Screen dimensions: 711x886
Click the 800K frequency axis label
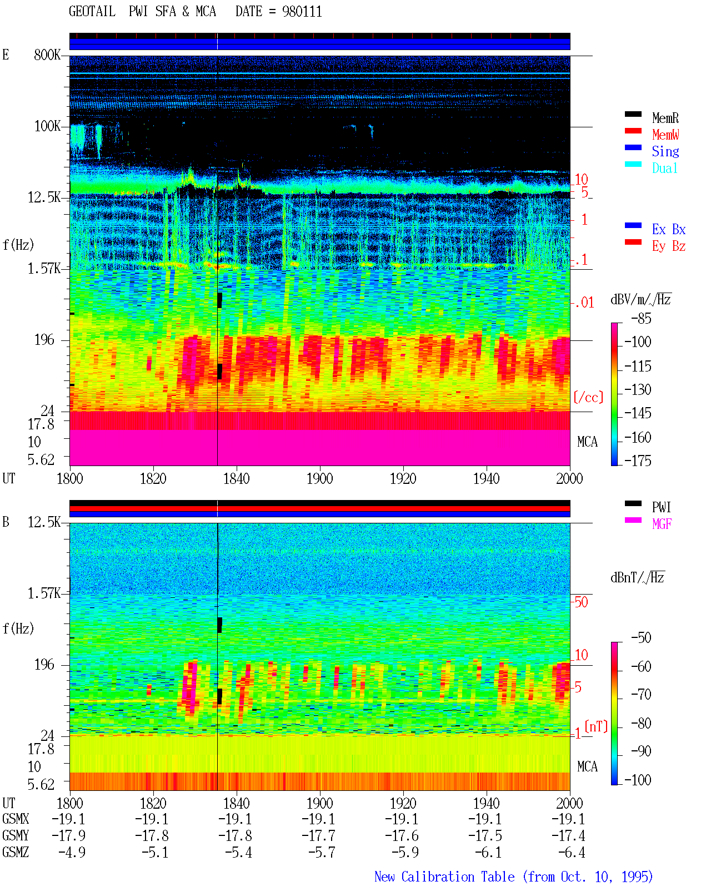[47, 55]
